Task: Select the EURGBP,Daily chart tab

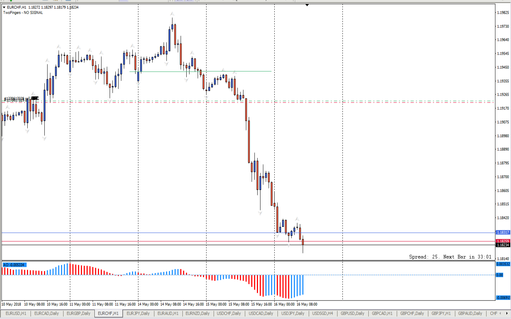Action: (x=78, y=313)
